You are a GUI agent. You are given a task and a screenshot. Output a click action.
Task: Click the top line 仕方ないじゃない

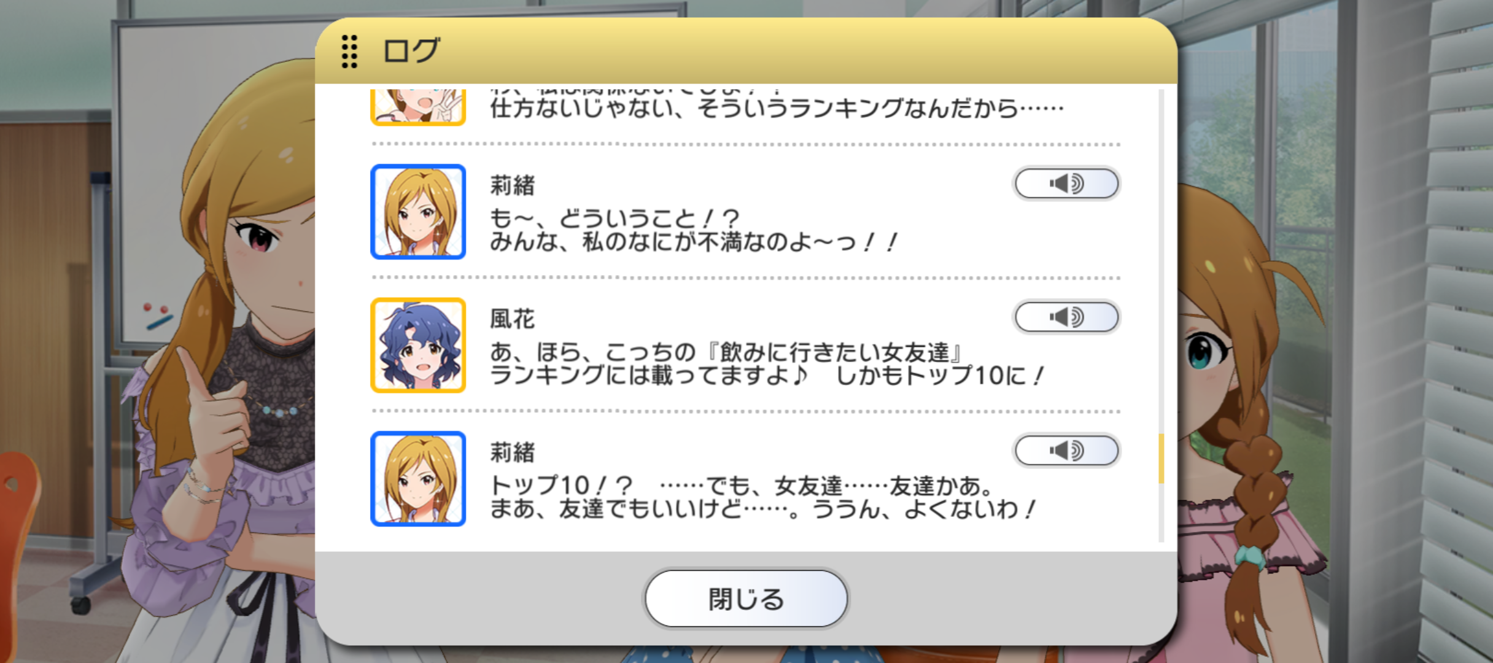pyautogui.click(x=777, y=109)
